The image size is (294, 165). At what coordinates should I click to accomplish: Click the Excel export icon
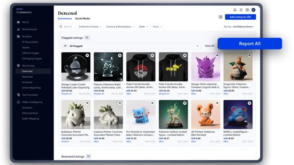[220, 17]
